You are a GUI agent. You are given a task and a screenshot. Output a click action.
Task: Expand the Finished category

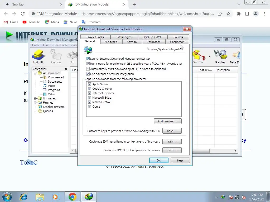coord(35,103)
